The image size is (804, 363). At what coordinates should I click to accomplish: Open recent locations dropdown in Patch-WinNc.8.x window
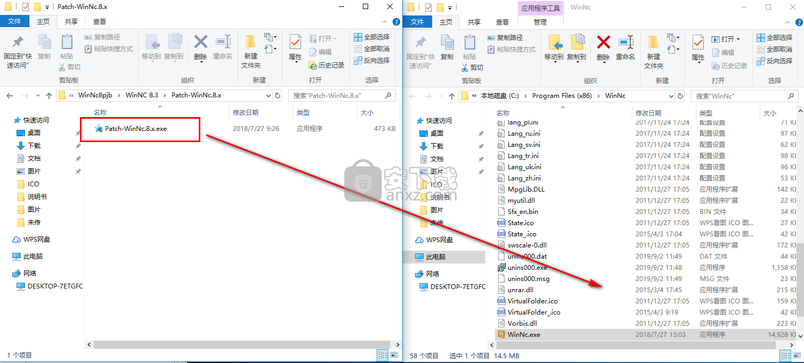[x=37, y=96]
